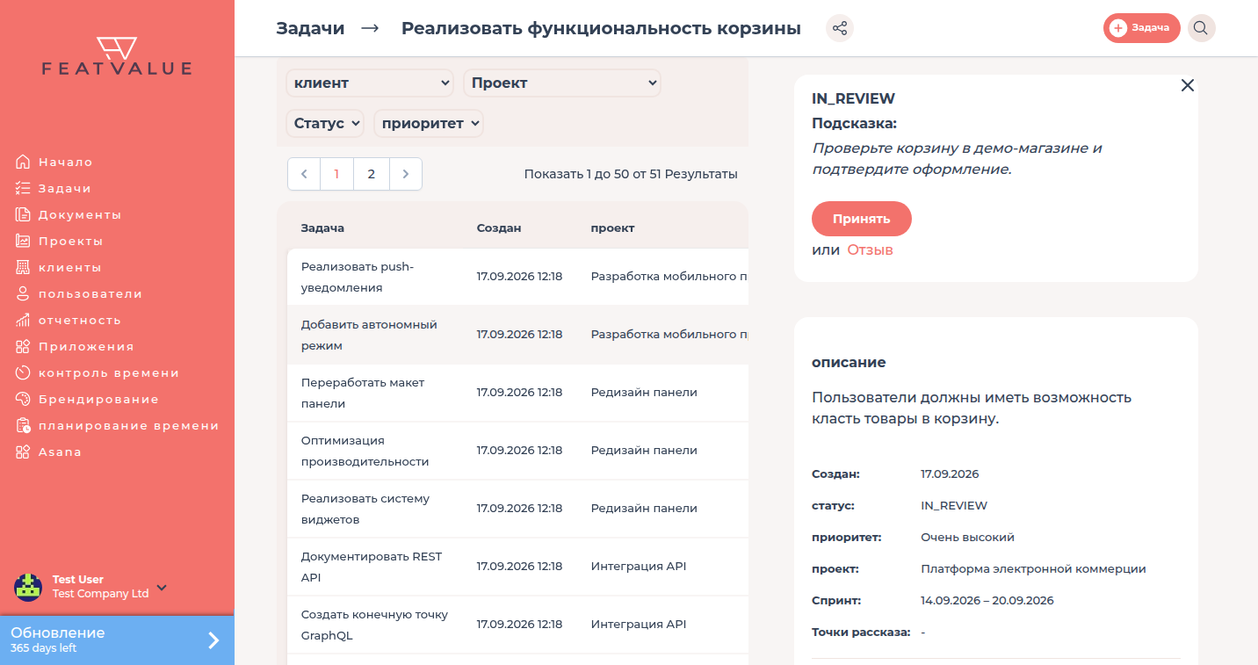Click the Обновление 365 days left banner
Screen dimensions: 1258x665
tap(117, 640)
